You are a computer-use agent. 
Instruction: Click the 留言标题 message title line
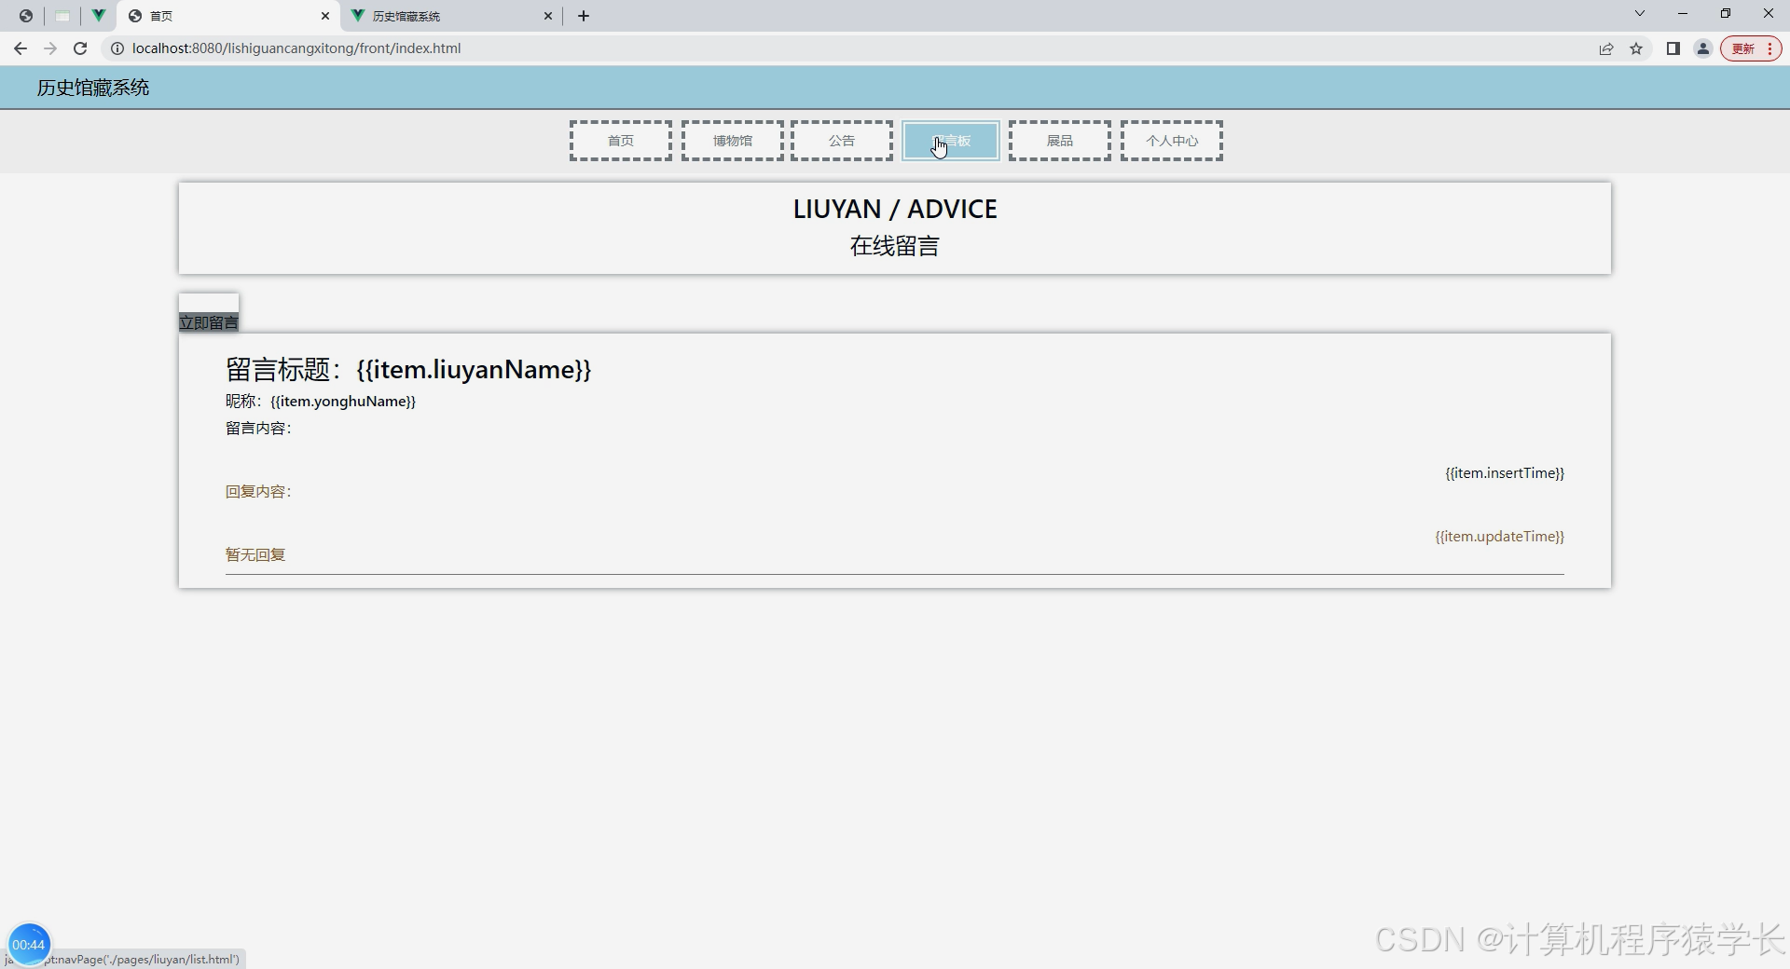(x=408, y=370)
